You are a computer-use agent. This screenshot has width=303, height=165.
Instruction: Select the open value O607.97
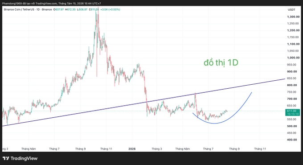[x=58, y=9]
